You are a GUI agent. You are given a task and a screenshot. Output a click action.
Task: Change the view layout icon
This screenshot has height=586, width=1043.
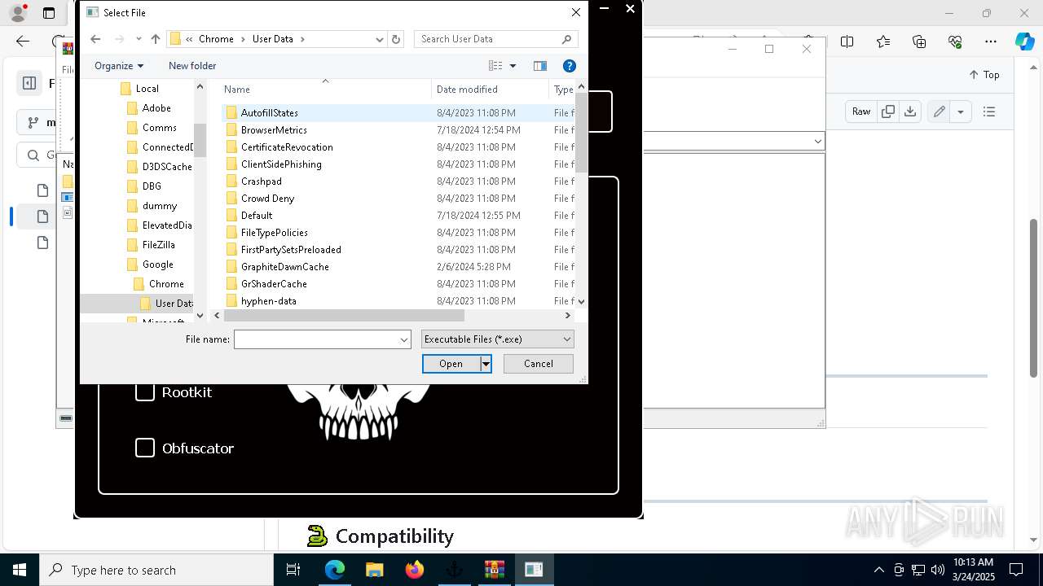[x=495, y=66]
